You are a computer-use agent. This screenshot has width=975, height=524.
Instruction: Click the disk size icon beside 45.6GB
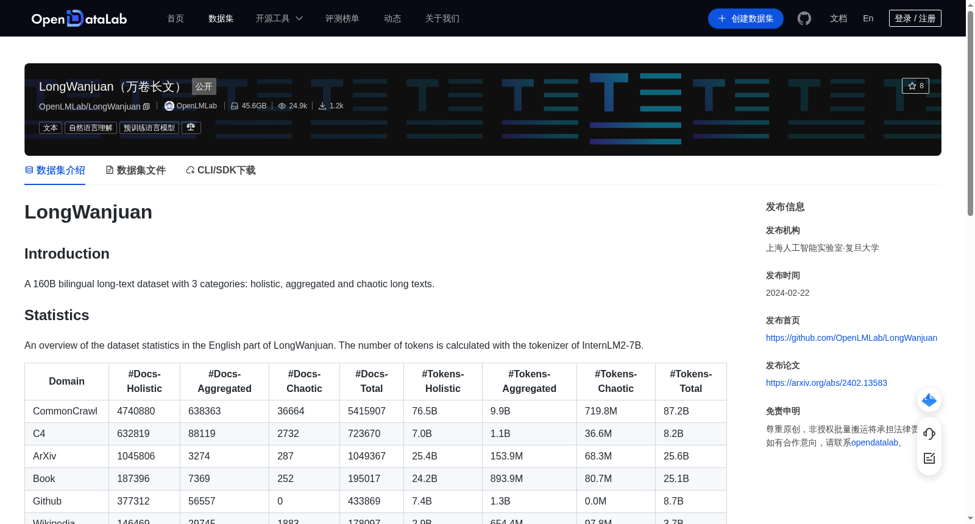click(235, 106)
